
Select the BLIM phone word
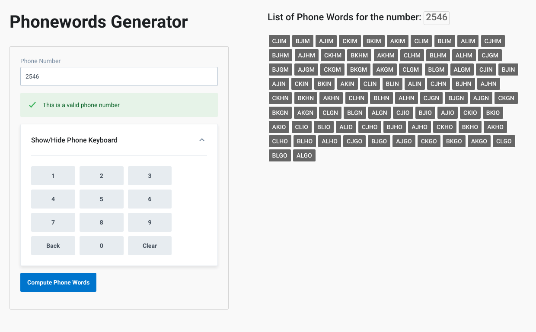tap(444, 41)
